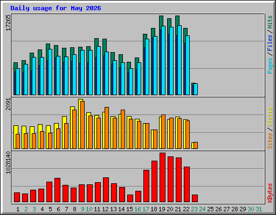Click day 22 on the x-axis

coord(186,209)
